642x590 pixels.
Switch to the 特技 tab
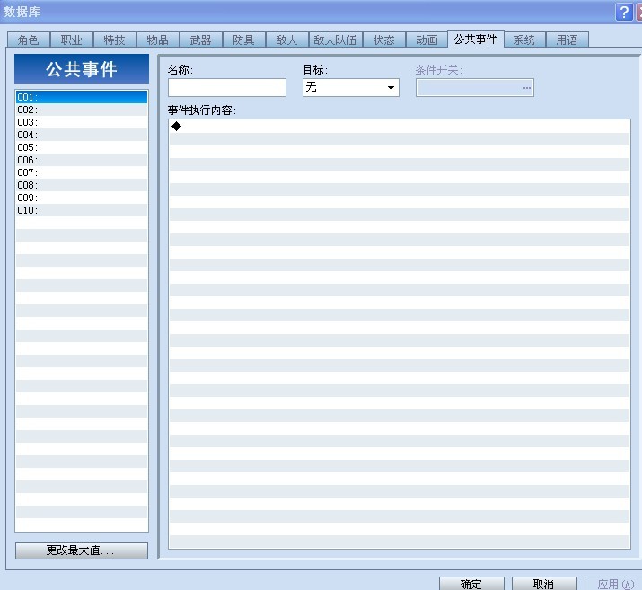(x=114, y=40)
